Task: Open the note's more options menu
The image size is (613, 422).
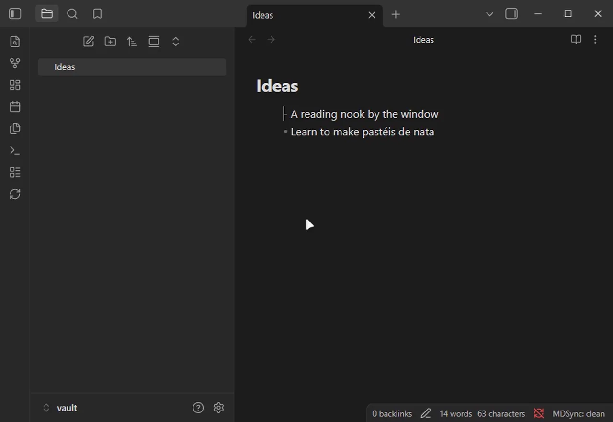Action: tap(595, 40)
